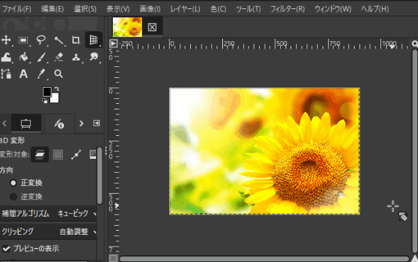Screen dimensions: 418x262
Task: Open クリッピング dropdown
Action: point(48,231)
